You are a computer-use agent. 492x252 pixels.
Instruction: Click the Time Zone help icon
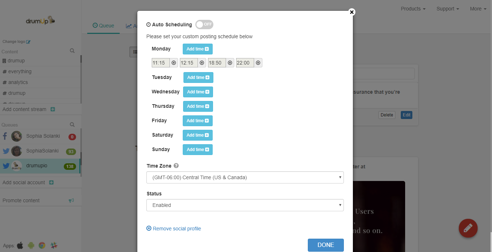click(176, 166)
